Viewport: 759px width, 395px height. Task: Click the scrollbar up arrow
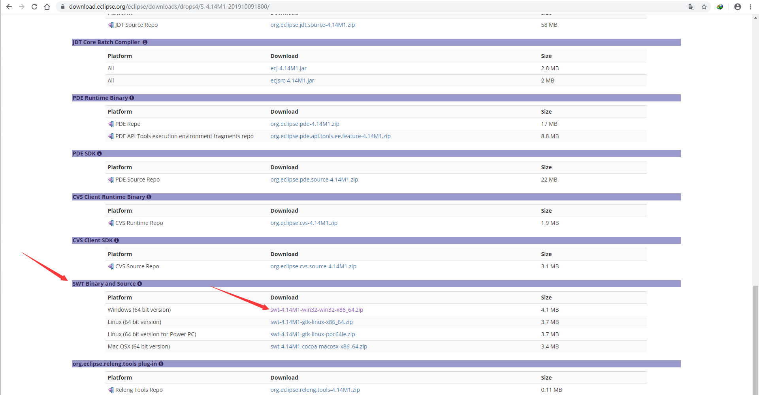(x=755, y=17)
